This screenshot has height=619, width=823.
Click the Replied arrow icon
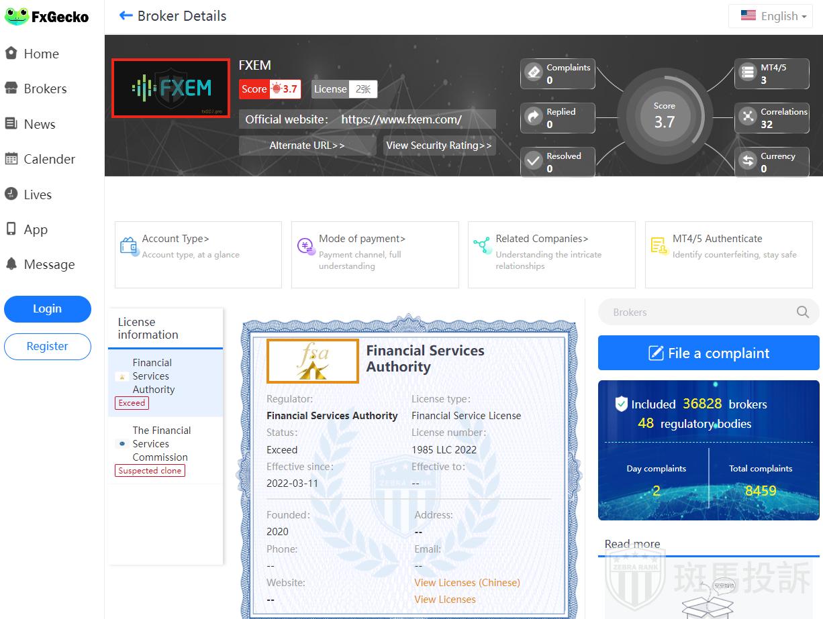pyautogui.click(x=534, y=117)
